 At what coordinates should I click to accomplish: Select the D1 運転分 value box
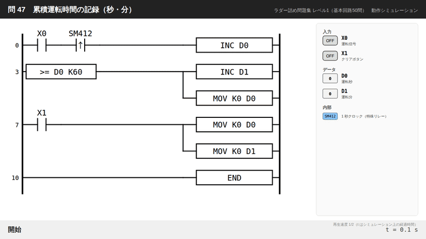330,94
